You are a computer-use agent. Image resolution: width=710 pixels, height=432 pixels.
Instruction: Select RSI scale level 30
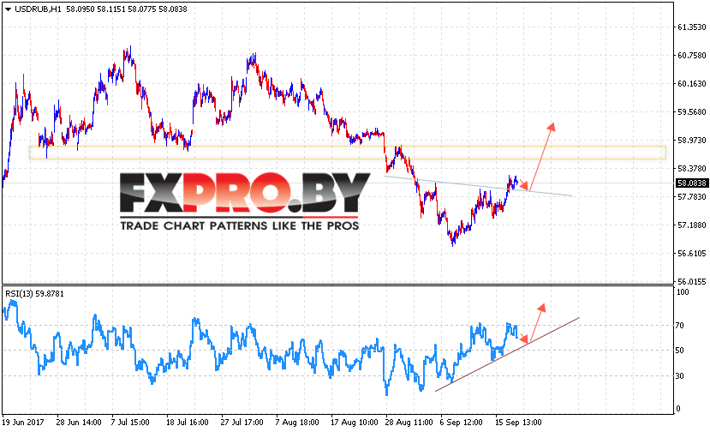tap(680, 376)
